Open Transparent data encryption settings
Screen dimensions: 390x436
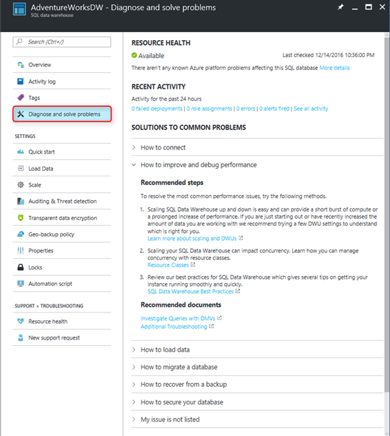point(61,218)
